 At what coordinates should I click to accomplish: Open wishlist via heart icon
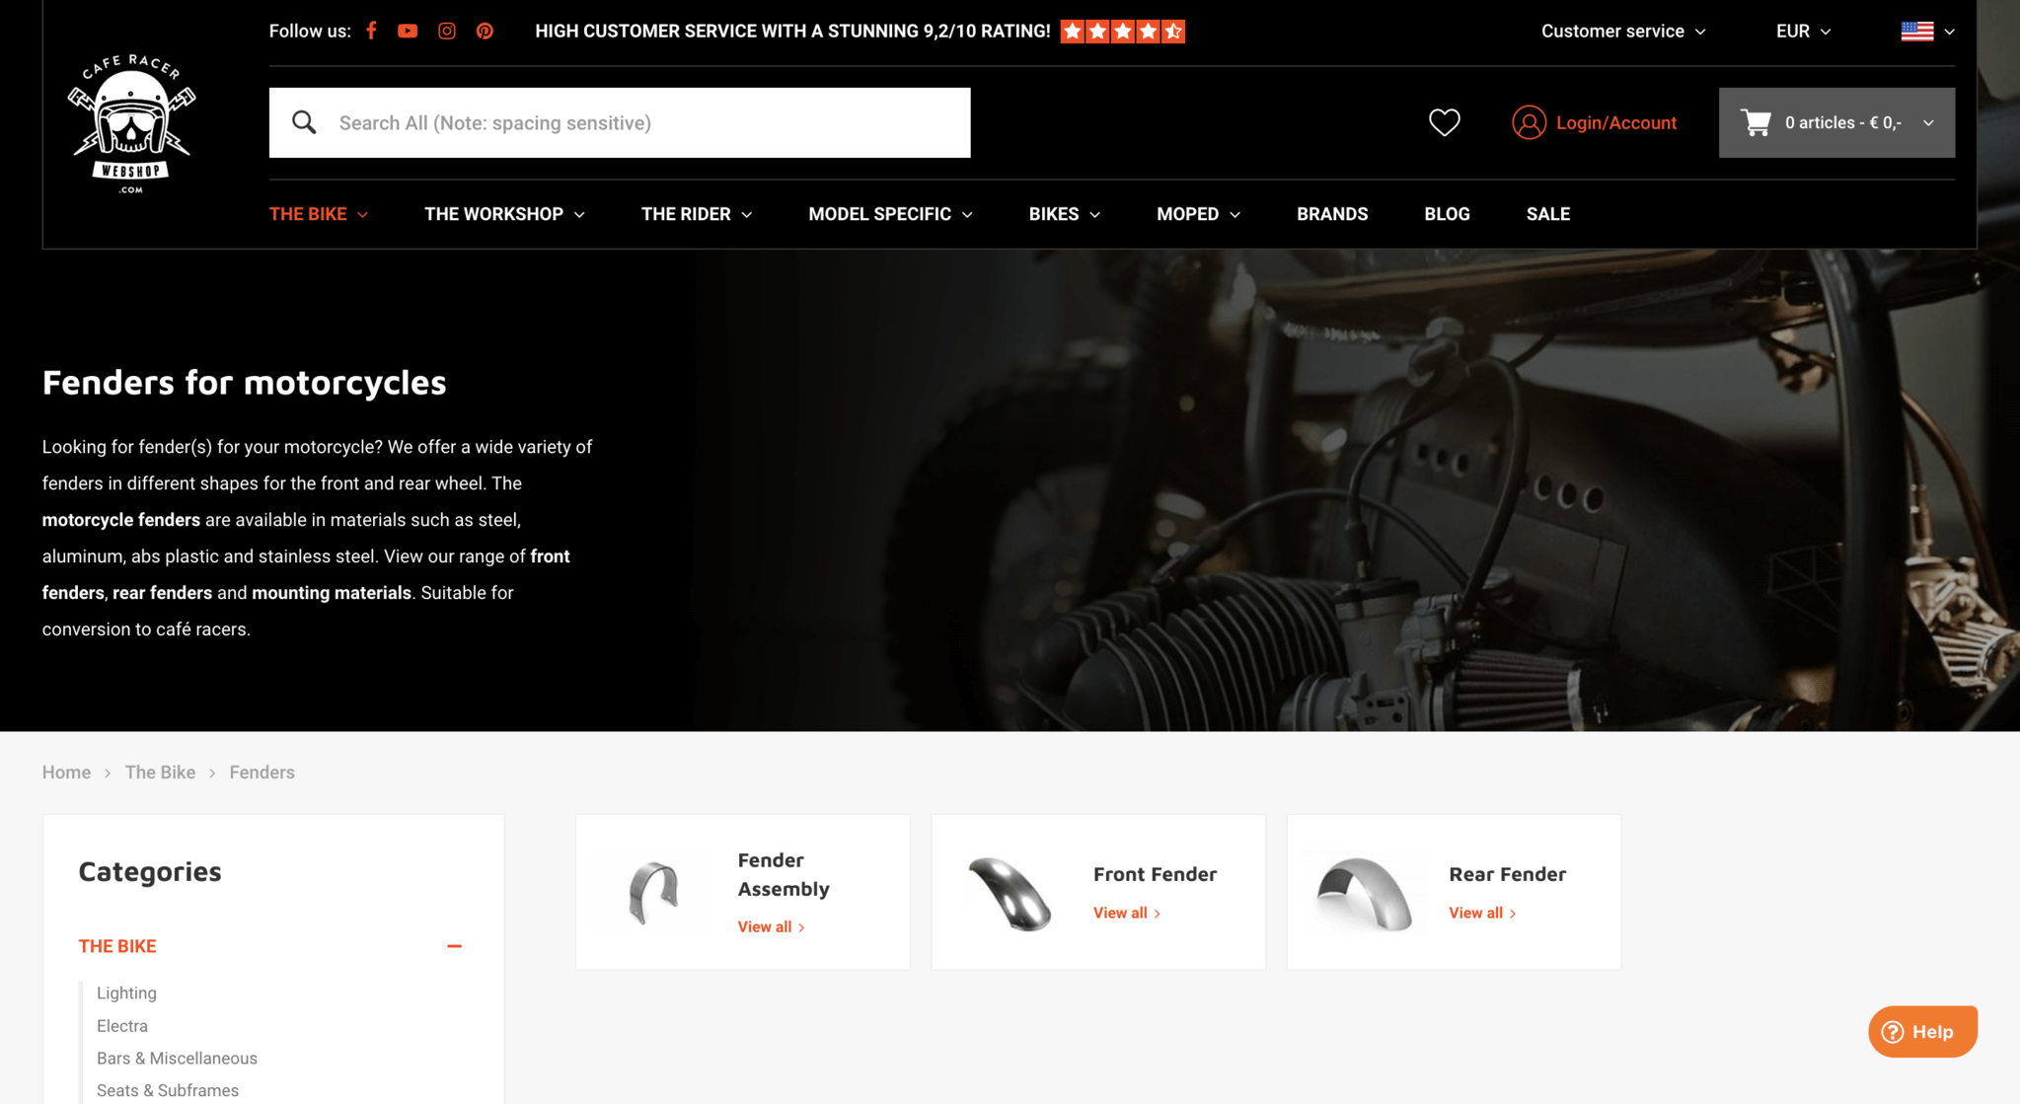[1444, 122]
